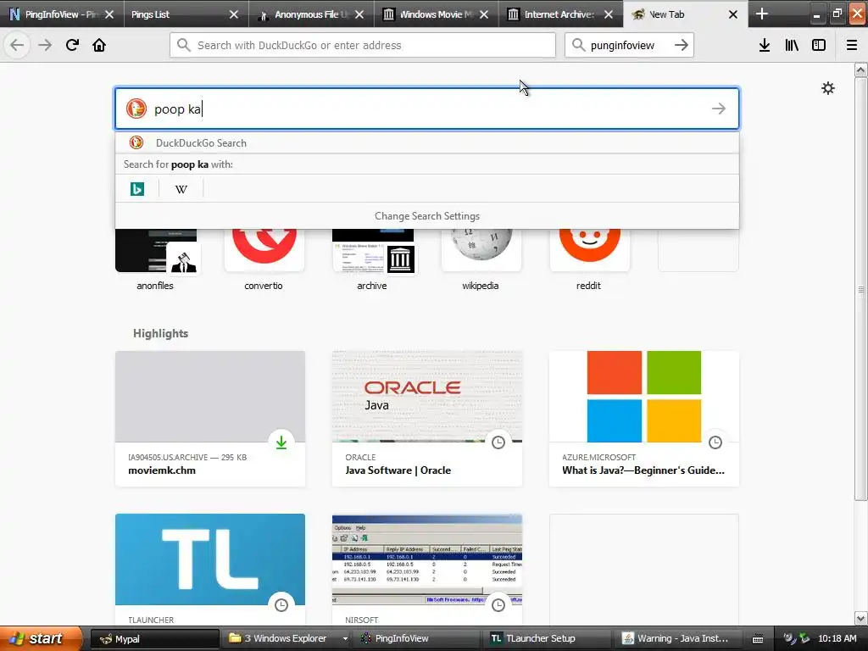868x651 pixels.
Task: Close the Pings List tab
Action: pos(234,14)
